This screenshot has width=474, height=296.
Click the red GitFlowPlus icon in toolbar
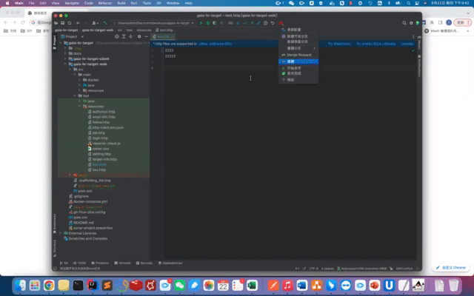point(281,23)
